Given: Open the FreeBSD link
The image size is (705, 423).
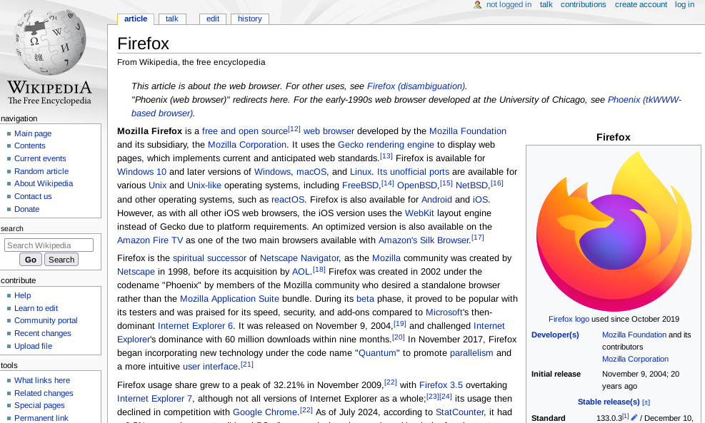Looking at the screenshot, I should 361,185.
